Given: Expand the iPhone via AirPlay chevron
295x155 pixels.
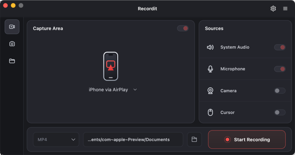Looking at the screenshot, I should (135, 90).
